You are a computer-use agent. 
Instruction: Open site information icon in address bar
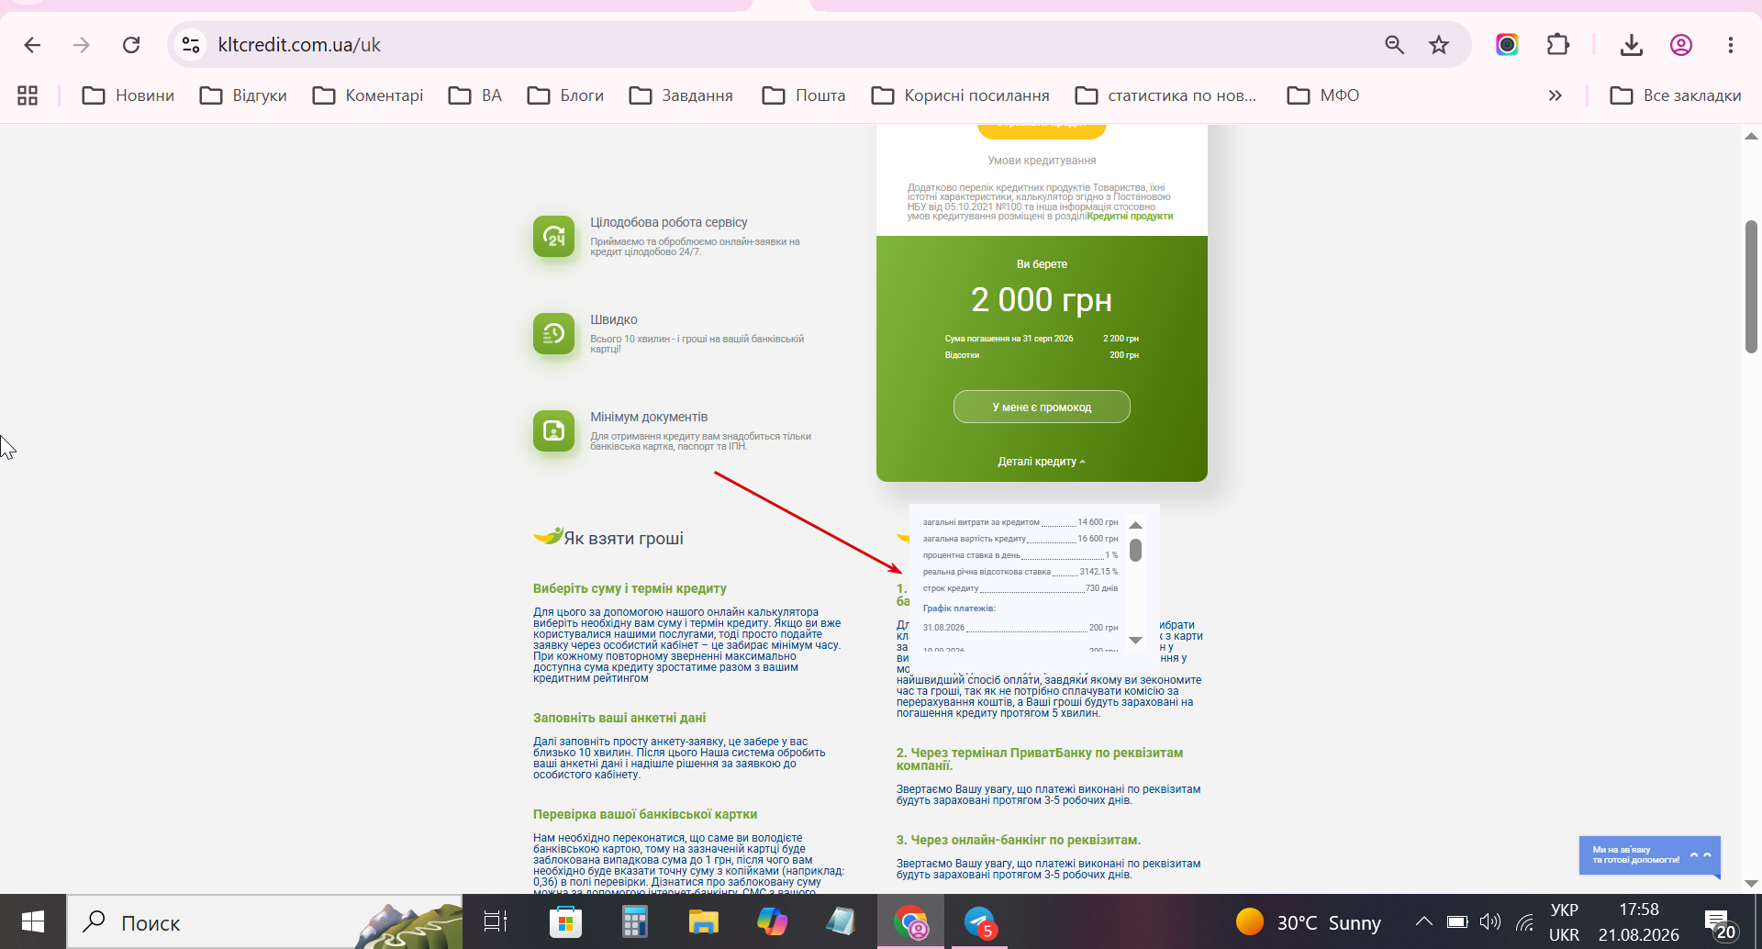191,45
